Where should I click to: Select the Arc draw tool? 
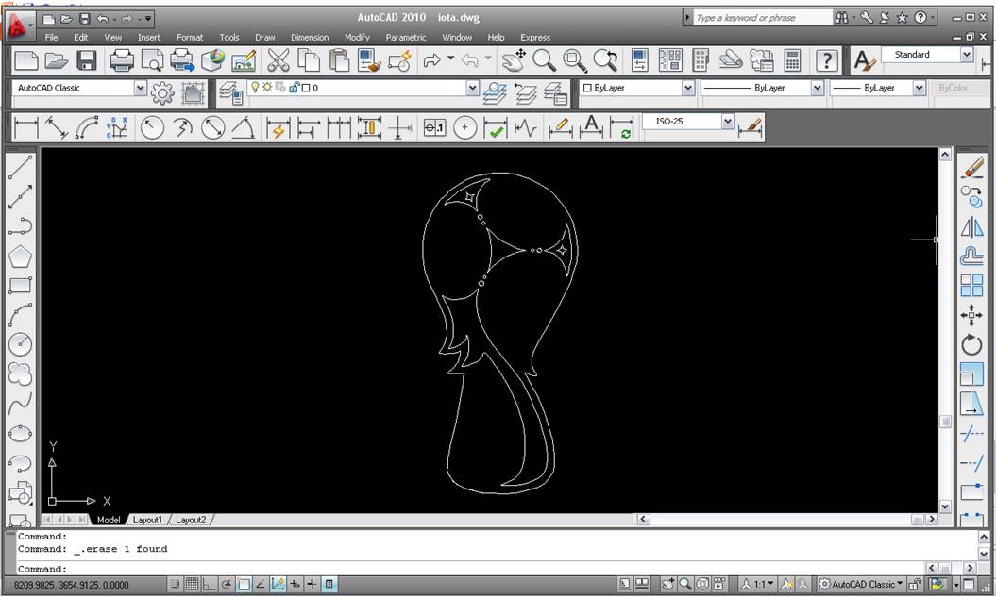click(21, 315)
